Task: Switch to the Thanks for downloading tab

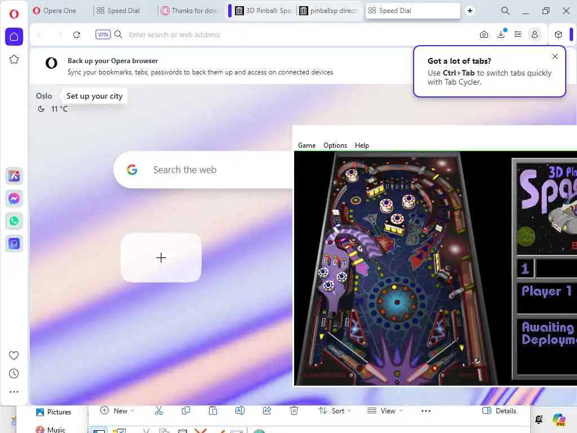Action: (x=190, y=11)
